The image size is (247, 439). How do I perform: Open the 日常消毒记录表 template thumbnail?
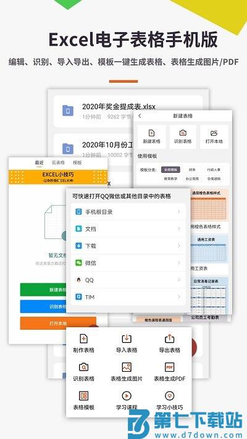209,295
